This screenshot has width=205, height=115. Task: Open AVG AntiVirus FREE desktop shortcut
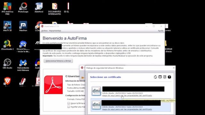[7, 9]
